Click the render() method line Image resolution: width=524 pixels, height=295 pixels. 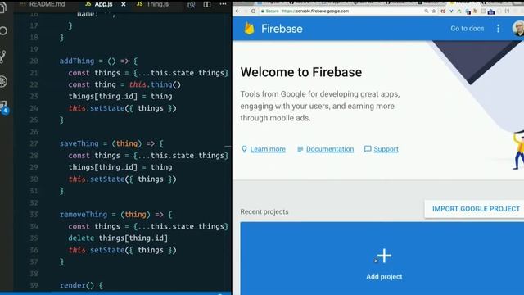coord(81,285)
